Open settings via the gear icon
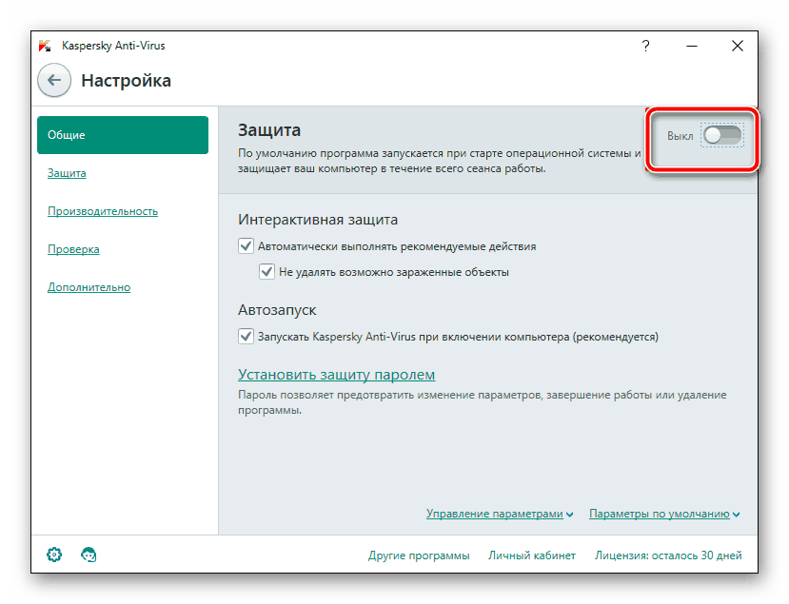 pos(54,555)
